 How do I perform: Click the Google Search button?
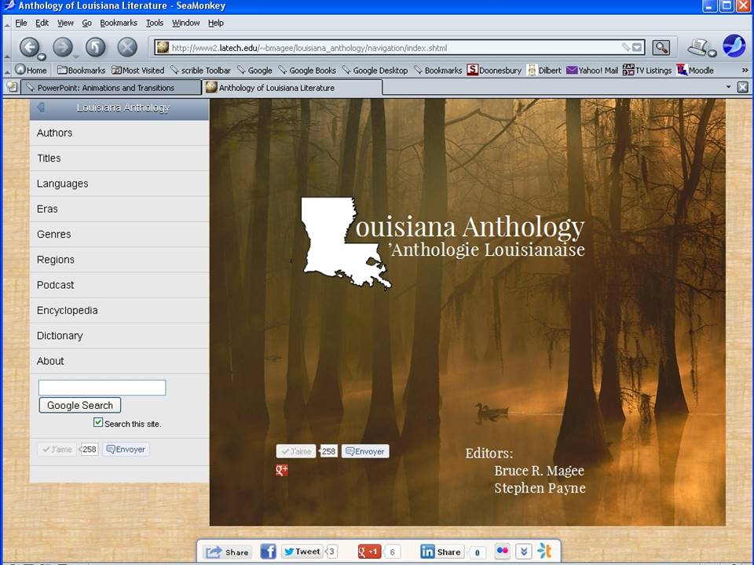tap(80, 406)
